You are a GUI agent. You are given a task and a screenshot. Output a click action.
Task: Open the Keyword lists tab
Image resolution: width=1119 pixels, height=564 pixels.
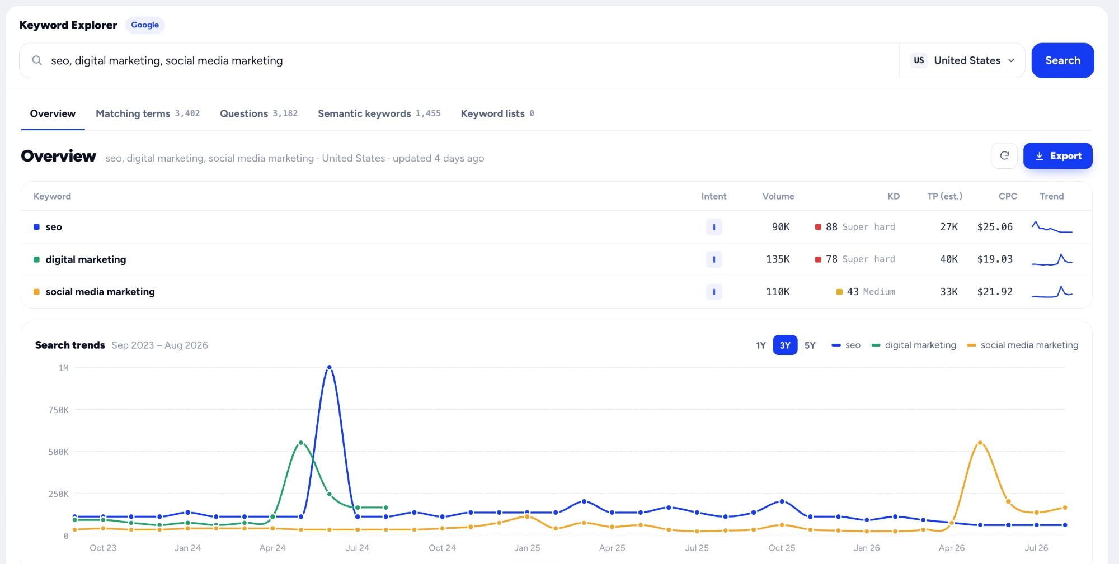497,113
